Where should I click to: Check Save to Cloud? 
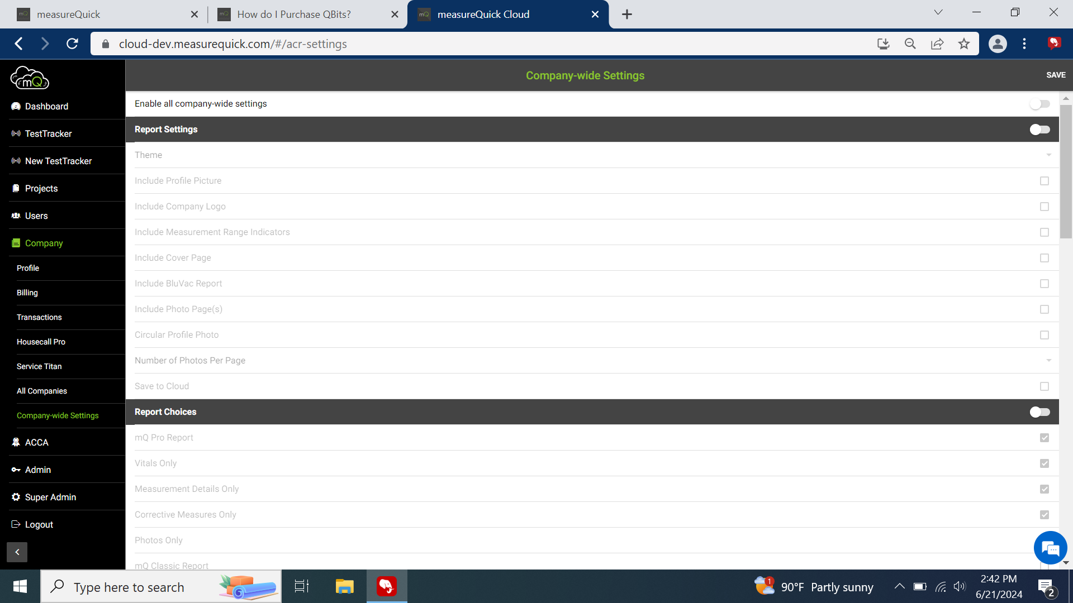tap(1044, 386)
